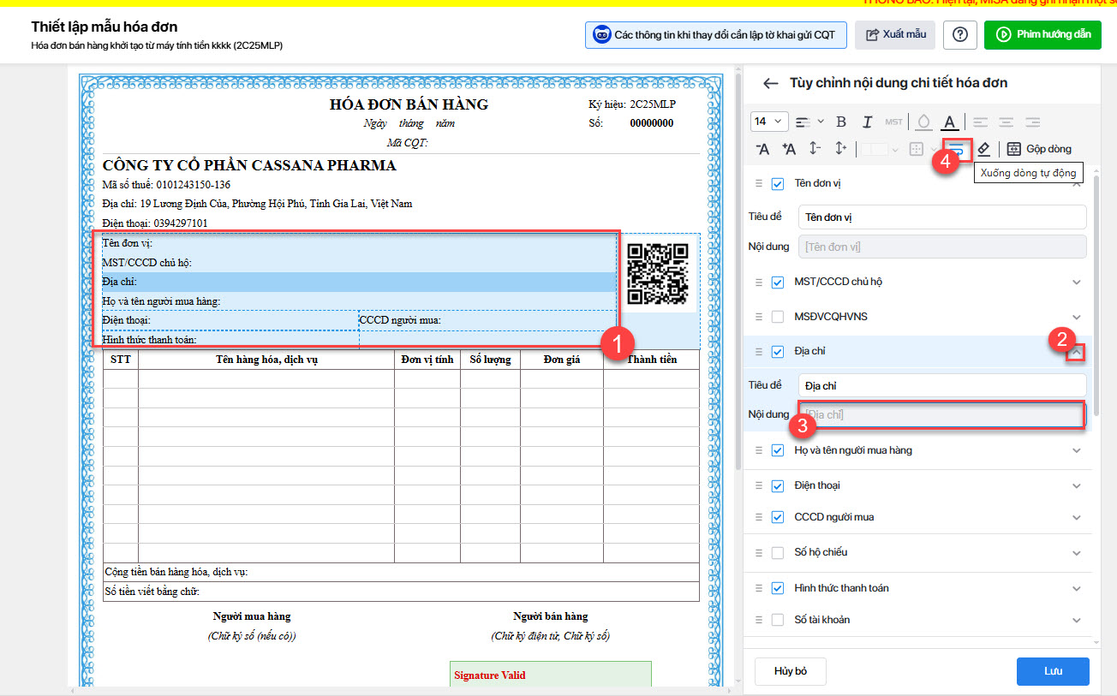Viewport: 1117px width, 696px height.
Task: Click the eraser clear formatting icon
Action: (x=983, y=149)
